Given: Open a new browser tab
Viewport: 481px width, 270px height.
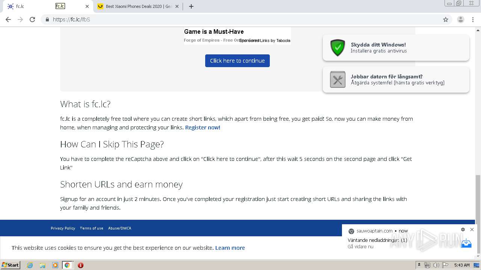Looking at the screenshot, I should 191,6.
